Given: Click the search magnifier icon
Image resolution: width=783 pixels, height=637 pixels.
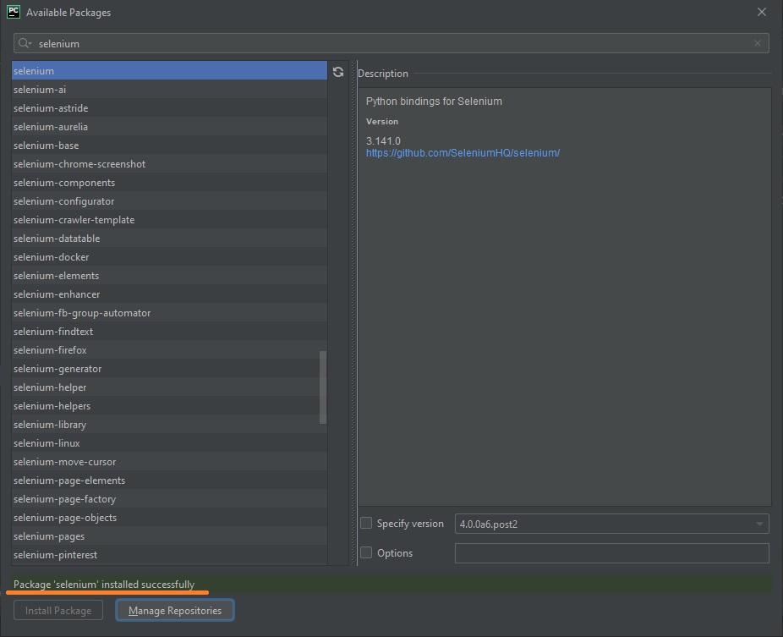Looking at the screenshot, I should (x=25, y=43).
